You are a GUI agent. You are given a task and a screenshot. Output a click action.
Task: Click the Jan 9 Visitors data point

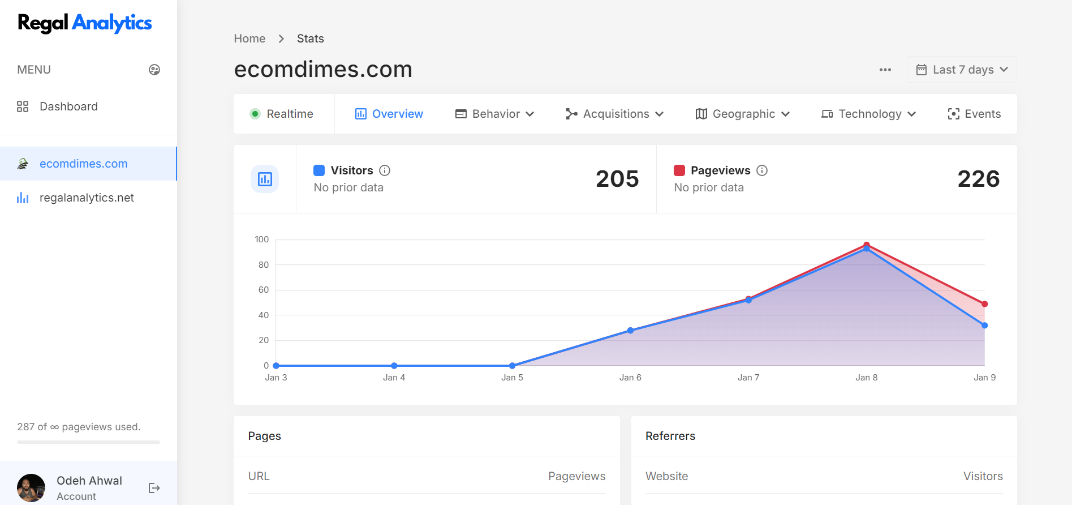point(985,326)
